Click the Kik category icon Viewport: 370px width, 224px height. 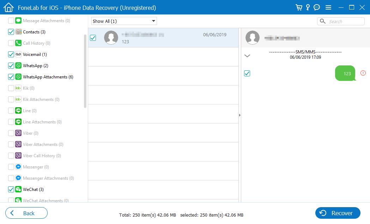coord(18,88)
